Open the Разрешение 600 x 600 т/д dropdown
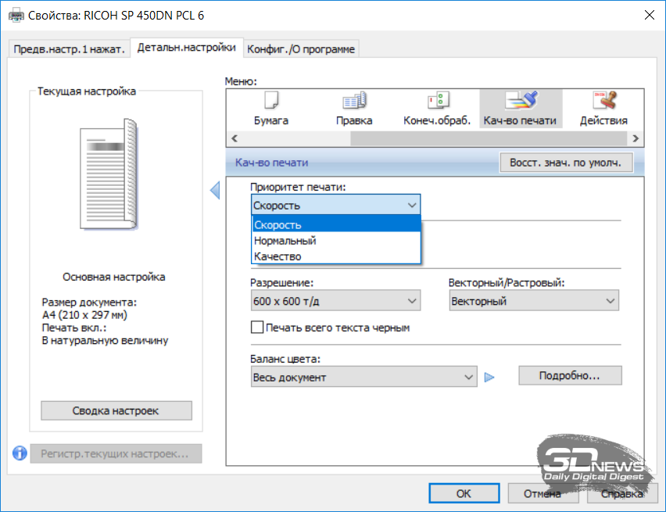The width and height of the screenshot is (666, 512). 335,301
